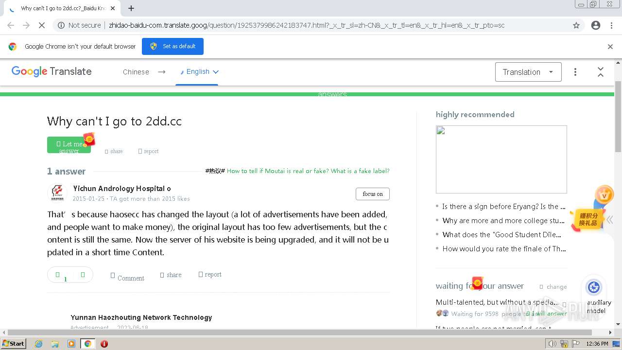Image resolution: width=622 pixels, height=350 pixels.
Task: Open File Explorer from taskbar
Action: coord(55,344)
